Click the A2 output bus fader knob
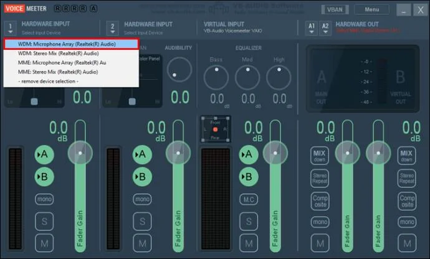This screenshot has width=430, height=259. (x=378, y=153)
